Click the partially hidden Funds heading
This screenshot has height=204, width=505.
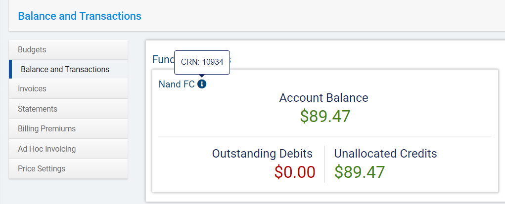[x=163, y=60]
